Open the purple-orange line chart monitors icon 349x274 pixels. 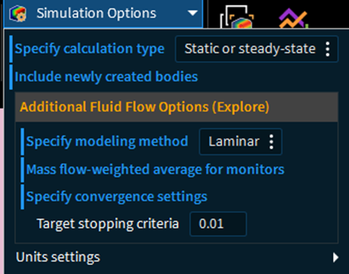point(294,18)
